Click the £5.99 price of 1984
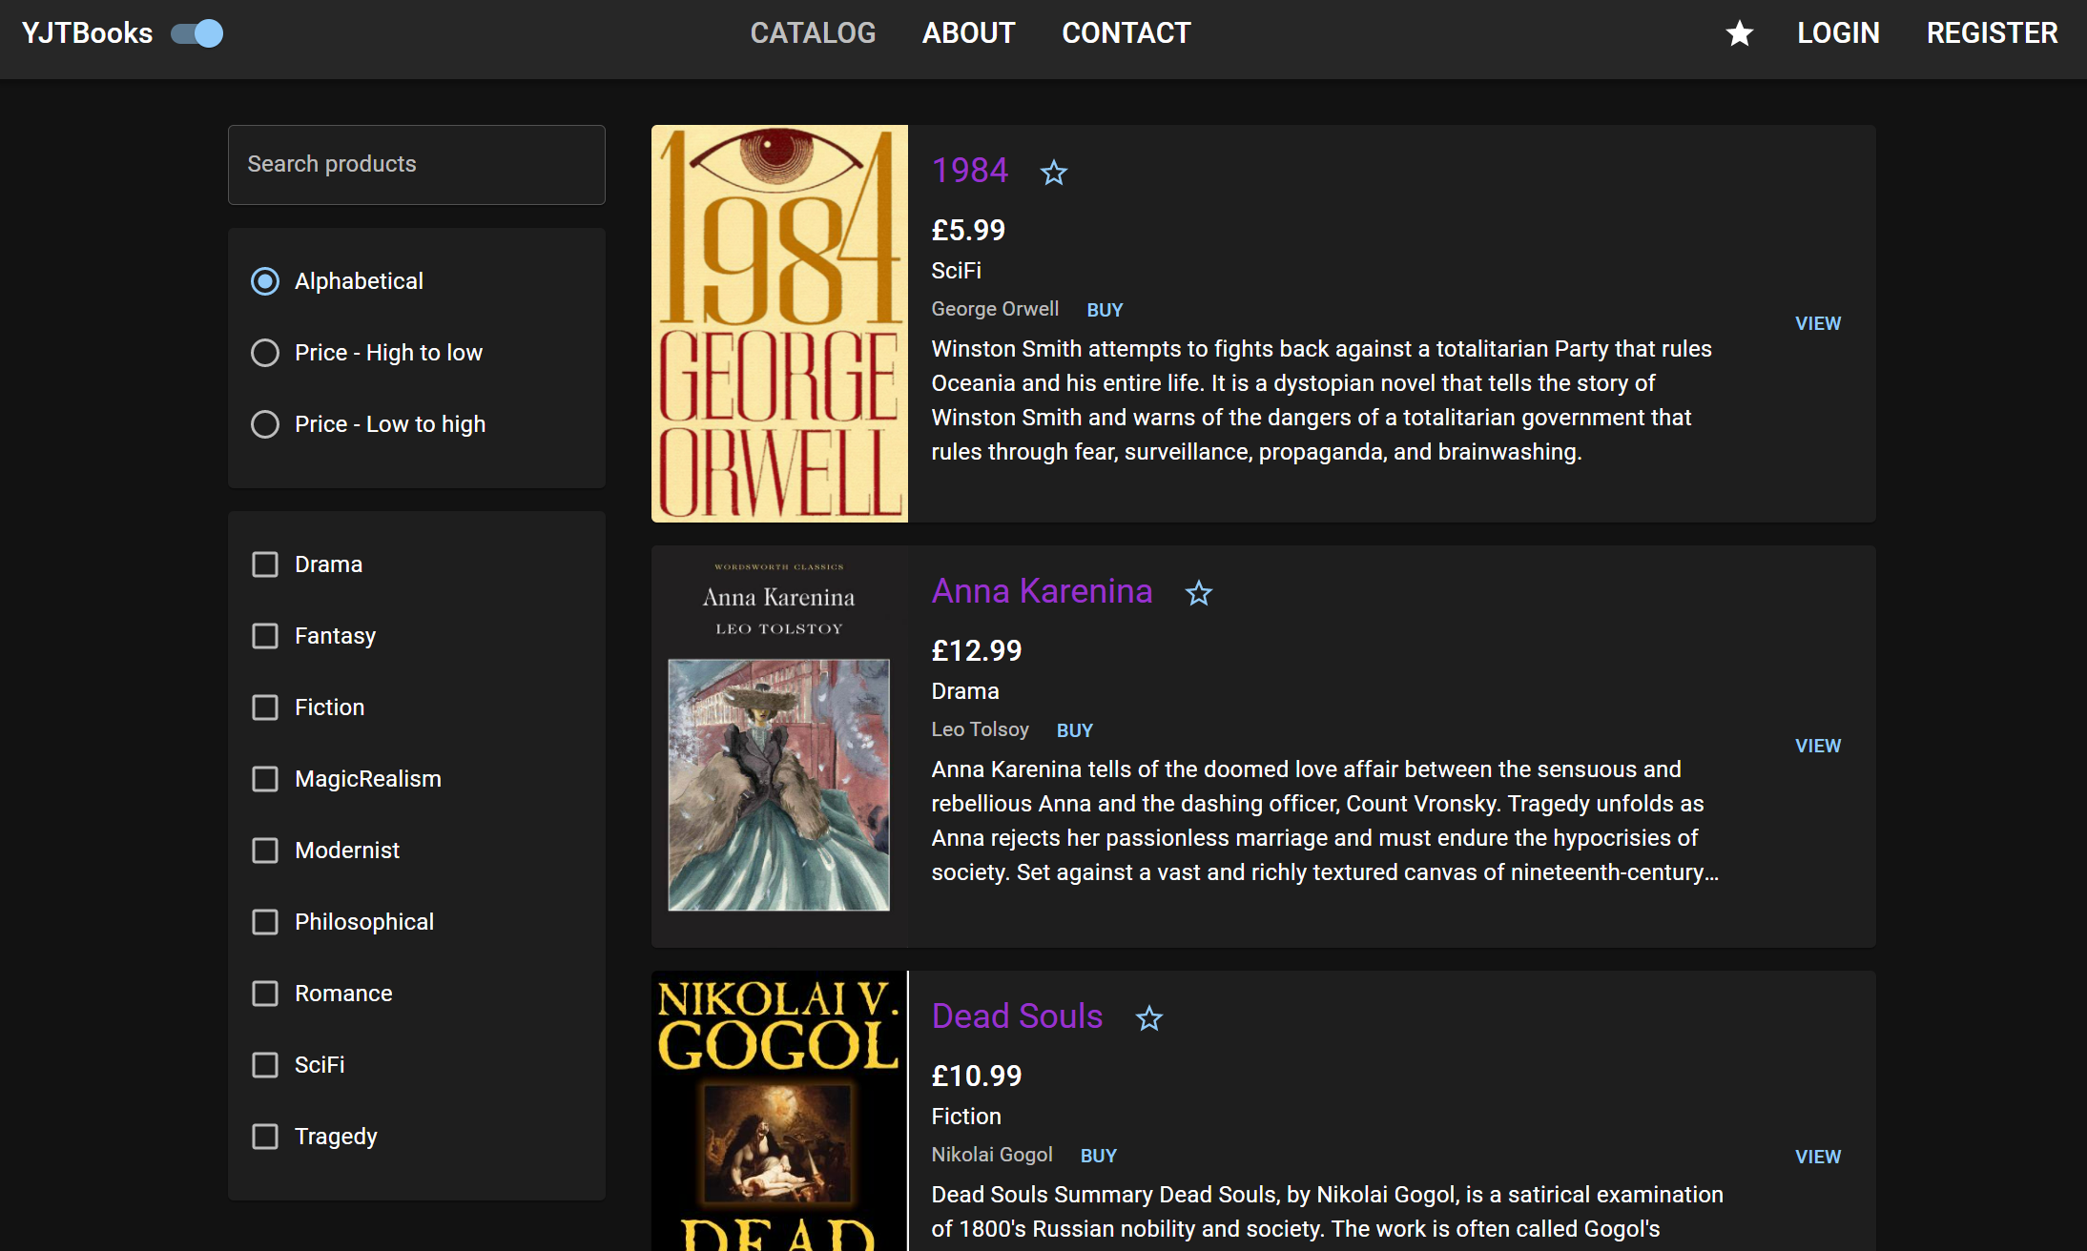This screenshot has height=1251, width=2087. tap(968, 230)
